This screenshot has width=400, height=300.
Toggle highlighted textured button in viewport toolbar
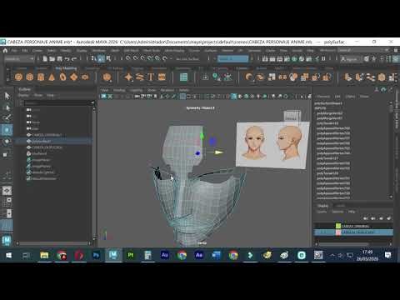234,97
